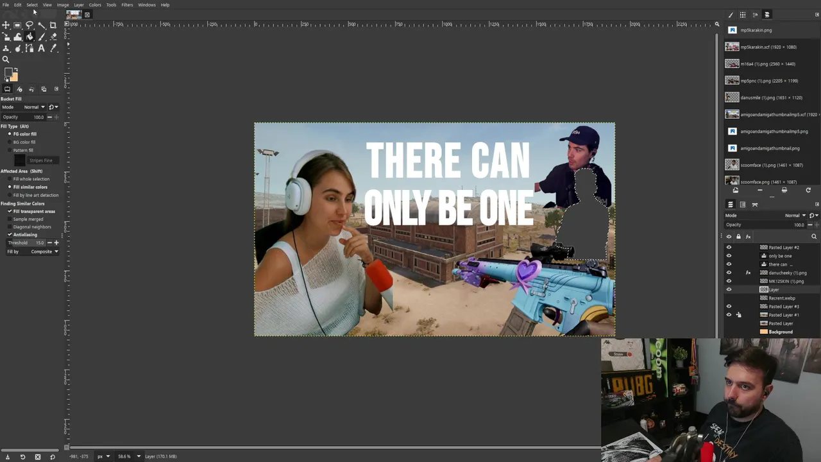Screen dimensions: 821x462
Task: Select the Smudge tool
Action: 17,49
